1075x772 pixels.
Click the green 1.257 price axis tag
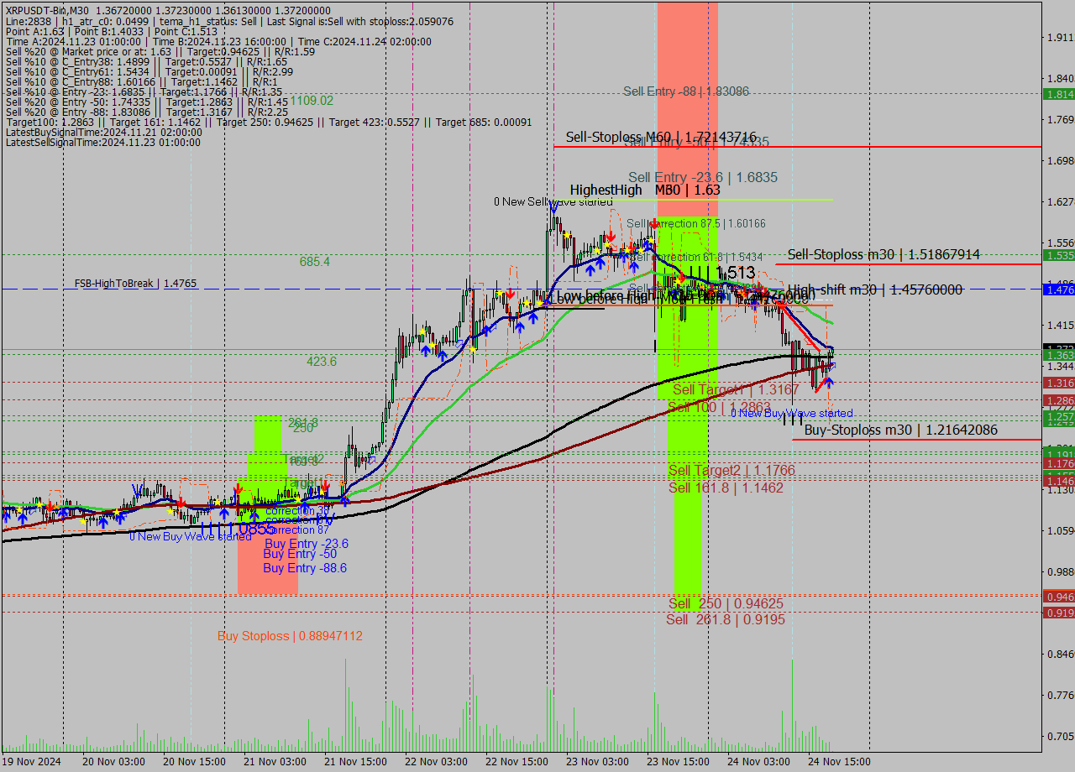[x=1059, y=417]
